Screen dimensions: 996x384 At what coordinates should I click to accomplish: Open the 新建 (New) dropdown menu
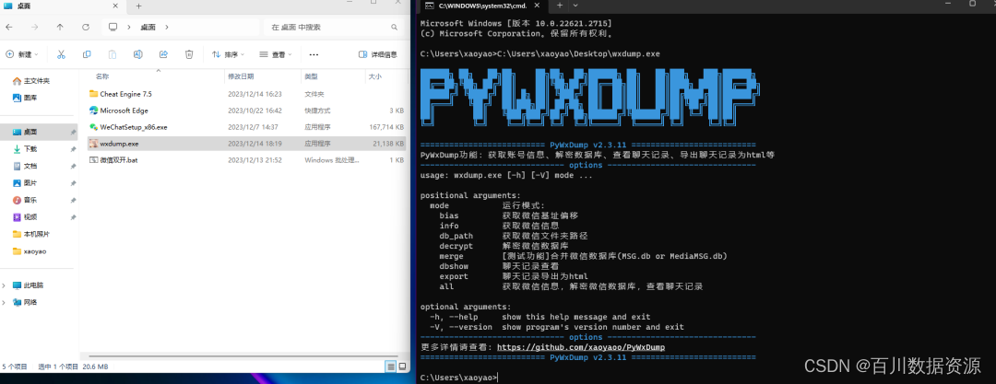pos(21,54)
